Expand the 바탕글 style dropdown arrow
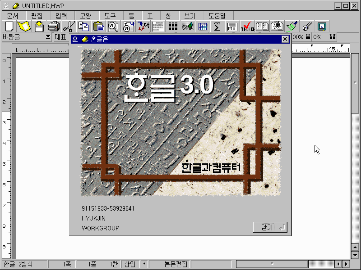Image resolution: width=361 pixels, height=270 pixels. 48,37
